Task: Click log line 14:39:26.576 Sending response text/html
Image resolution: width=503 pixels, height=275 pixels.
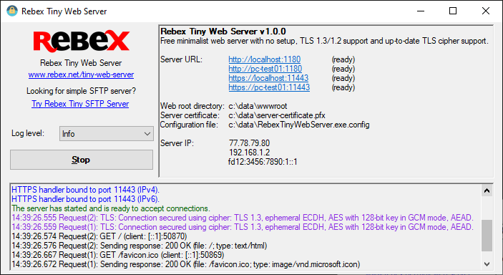Action: coord(140,246)
